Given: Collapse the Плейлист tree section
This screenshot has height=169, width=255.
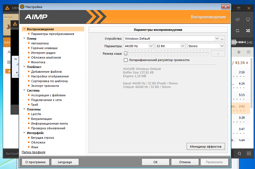Looking at the screenshot, I should point(24,67).
